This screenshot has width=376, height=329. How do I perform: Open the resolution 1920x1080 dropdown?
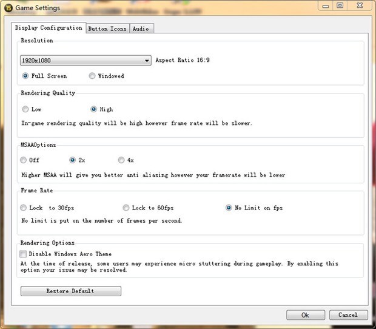tap(86, 61)
